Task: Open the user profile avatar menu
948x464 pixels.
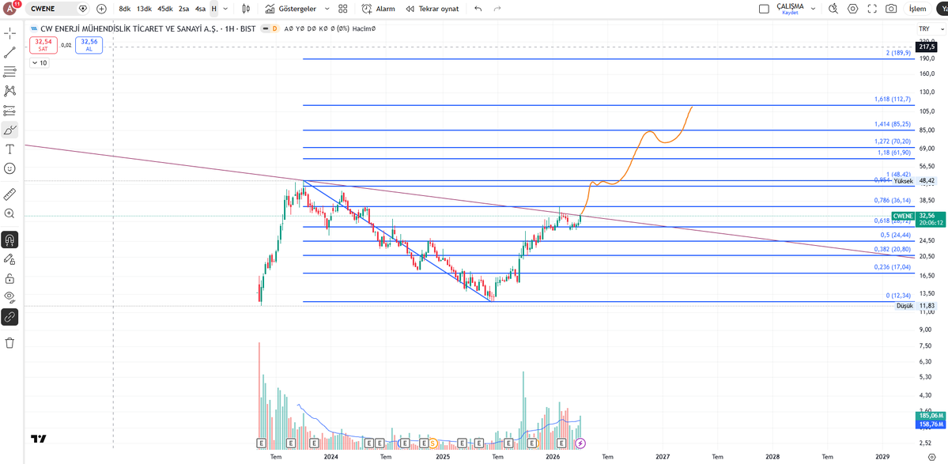Action: point(10,9)
